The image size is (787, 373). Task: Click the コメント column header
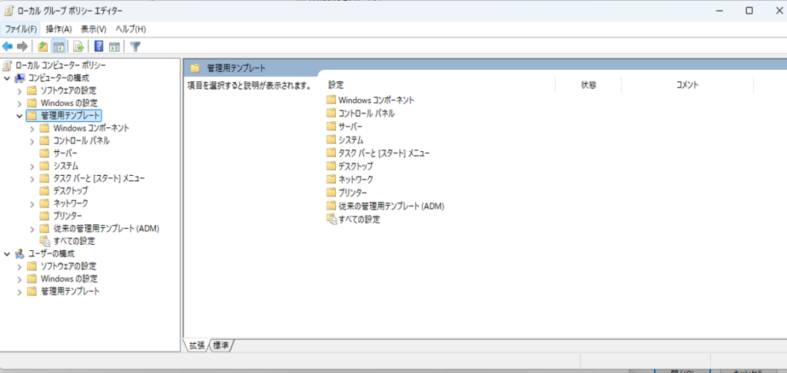(x=686, y=85)
